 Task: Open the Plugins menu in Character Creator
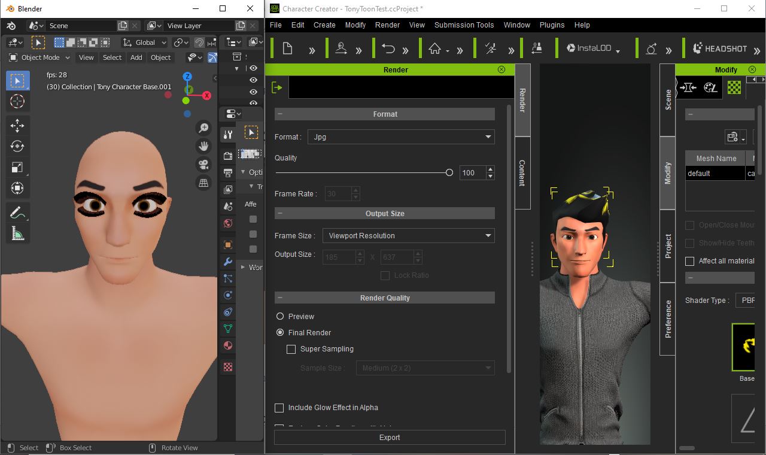click(x=552, y=25)
